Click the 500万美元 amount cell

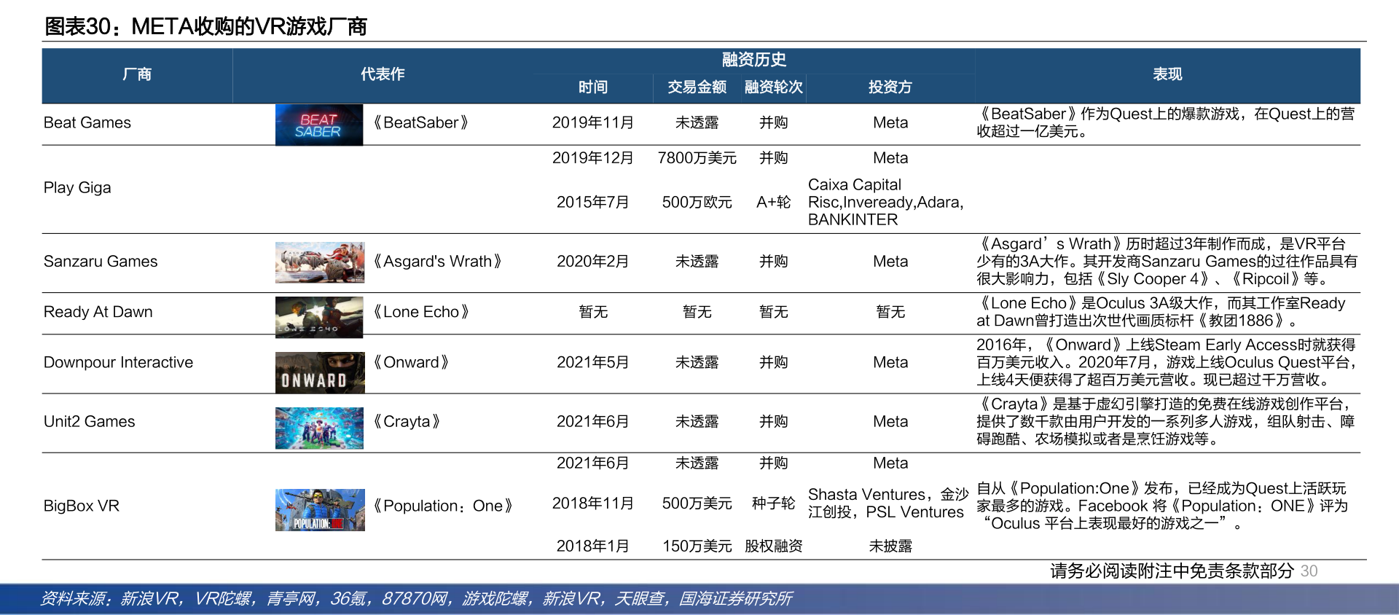coord(697,503)
